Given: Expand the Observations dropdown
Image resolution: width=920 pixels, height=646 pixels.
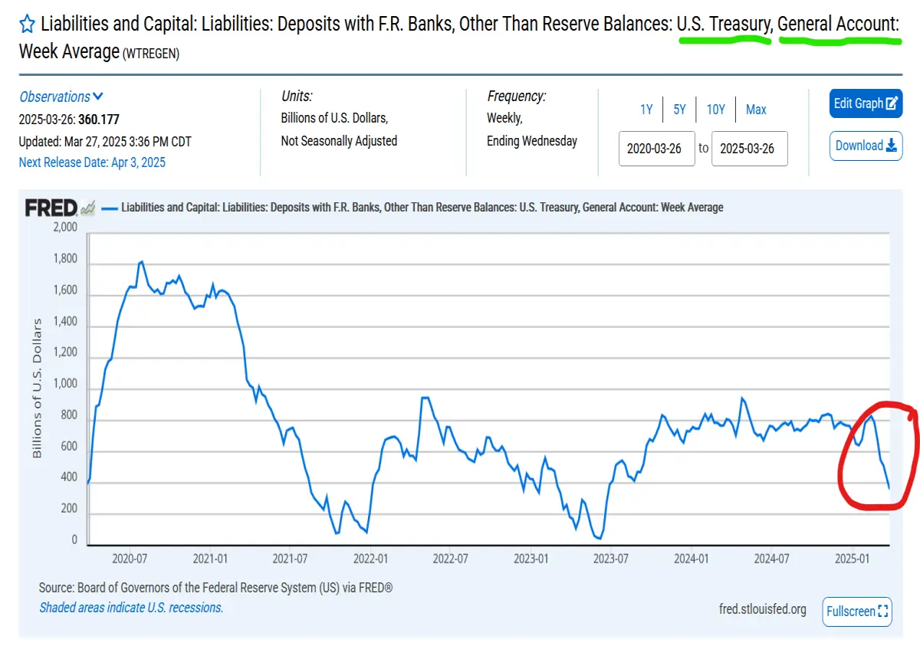Looking at the screenshot, I should click(61, 97).
